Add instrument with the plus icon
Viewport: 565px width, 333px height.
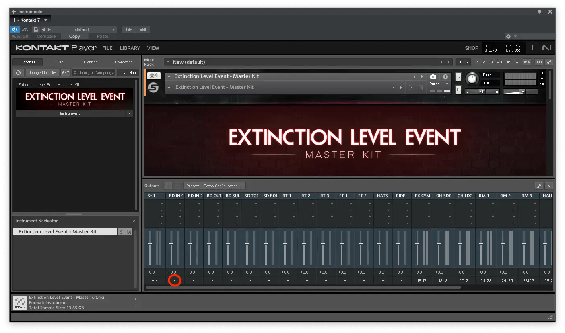click(x=14, y=12)
